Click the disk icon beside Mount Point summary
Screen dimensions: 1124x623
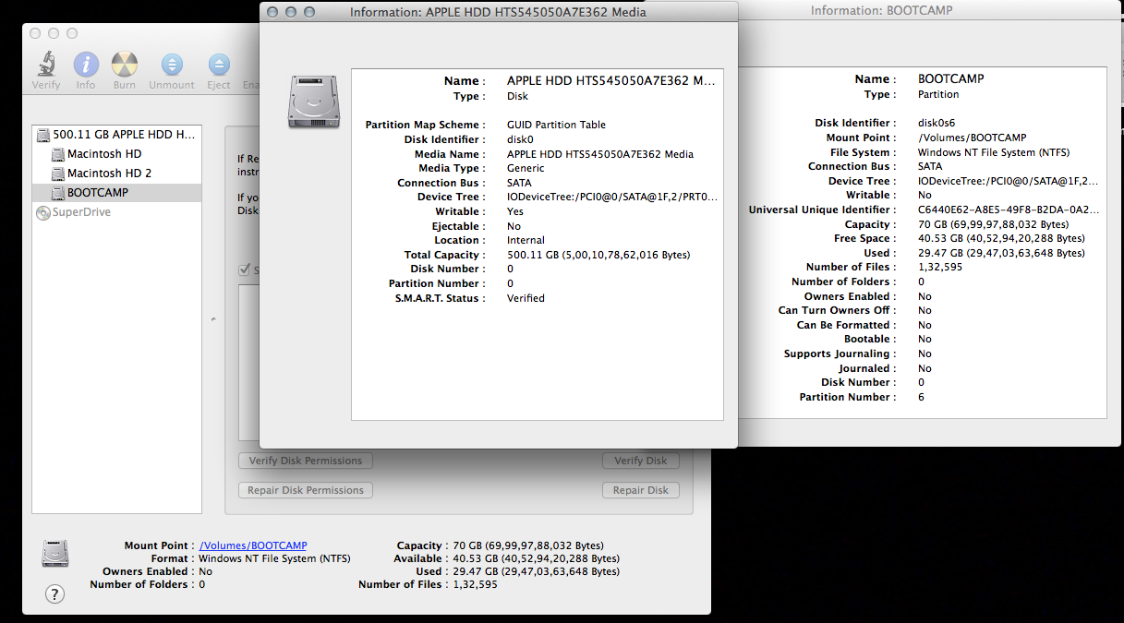point(55,553)
